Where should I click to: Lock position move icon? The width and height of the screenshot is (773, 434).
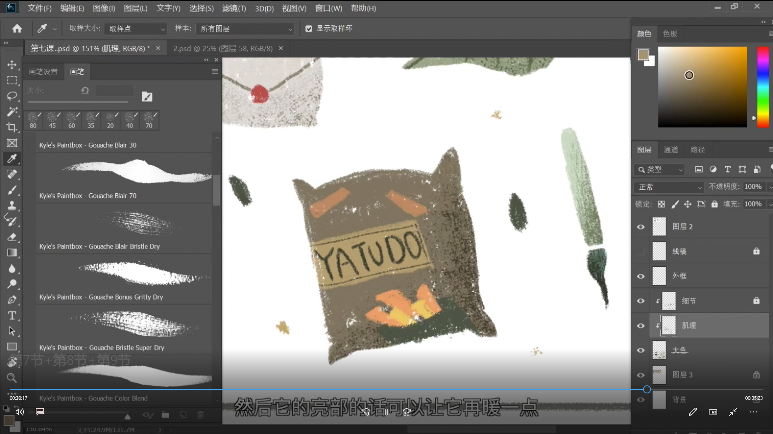pyautogui.click(x=688, y=204)
